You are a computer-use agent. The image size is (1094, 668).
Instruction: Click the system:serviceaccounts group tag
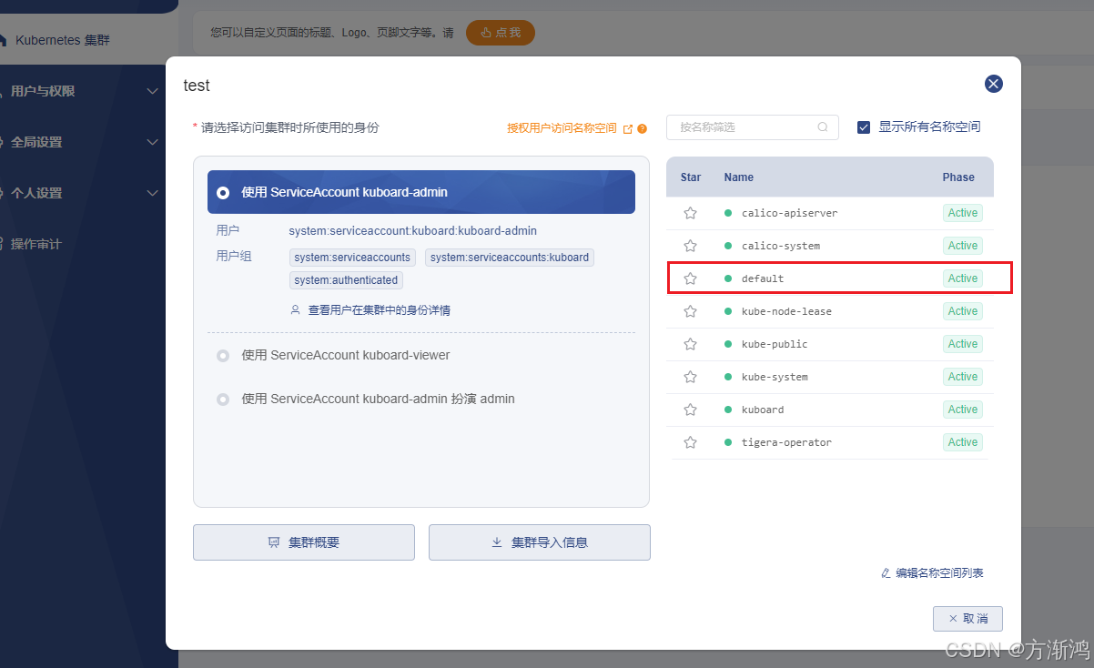click(x=352, y=258)
